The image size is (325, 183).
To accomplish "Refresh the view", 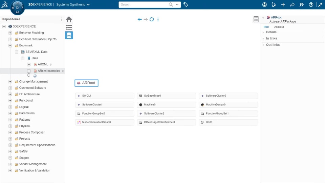I will coord(152,19).
